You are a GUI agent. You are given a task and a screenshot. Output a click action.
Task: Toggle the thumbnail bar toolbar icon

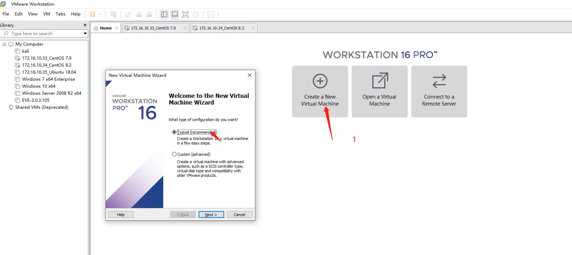(175, 14)
